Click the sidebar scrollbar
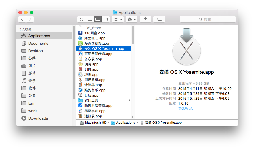 point(74,63)
